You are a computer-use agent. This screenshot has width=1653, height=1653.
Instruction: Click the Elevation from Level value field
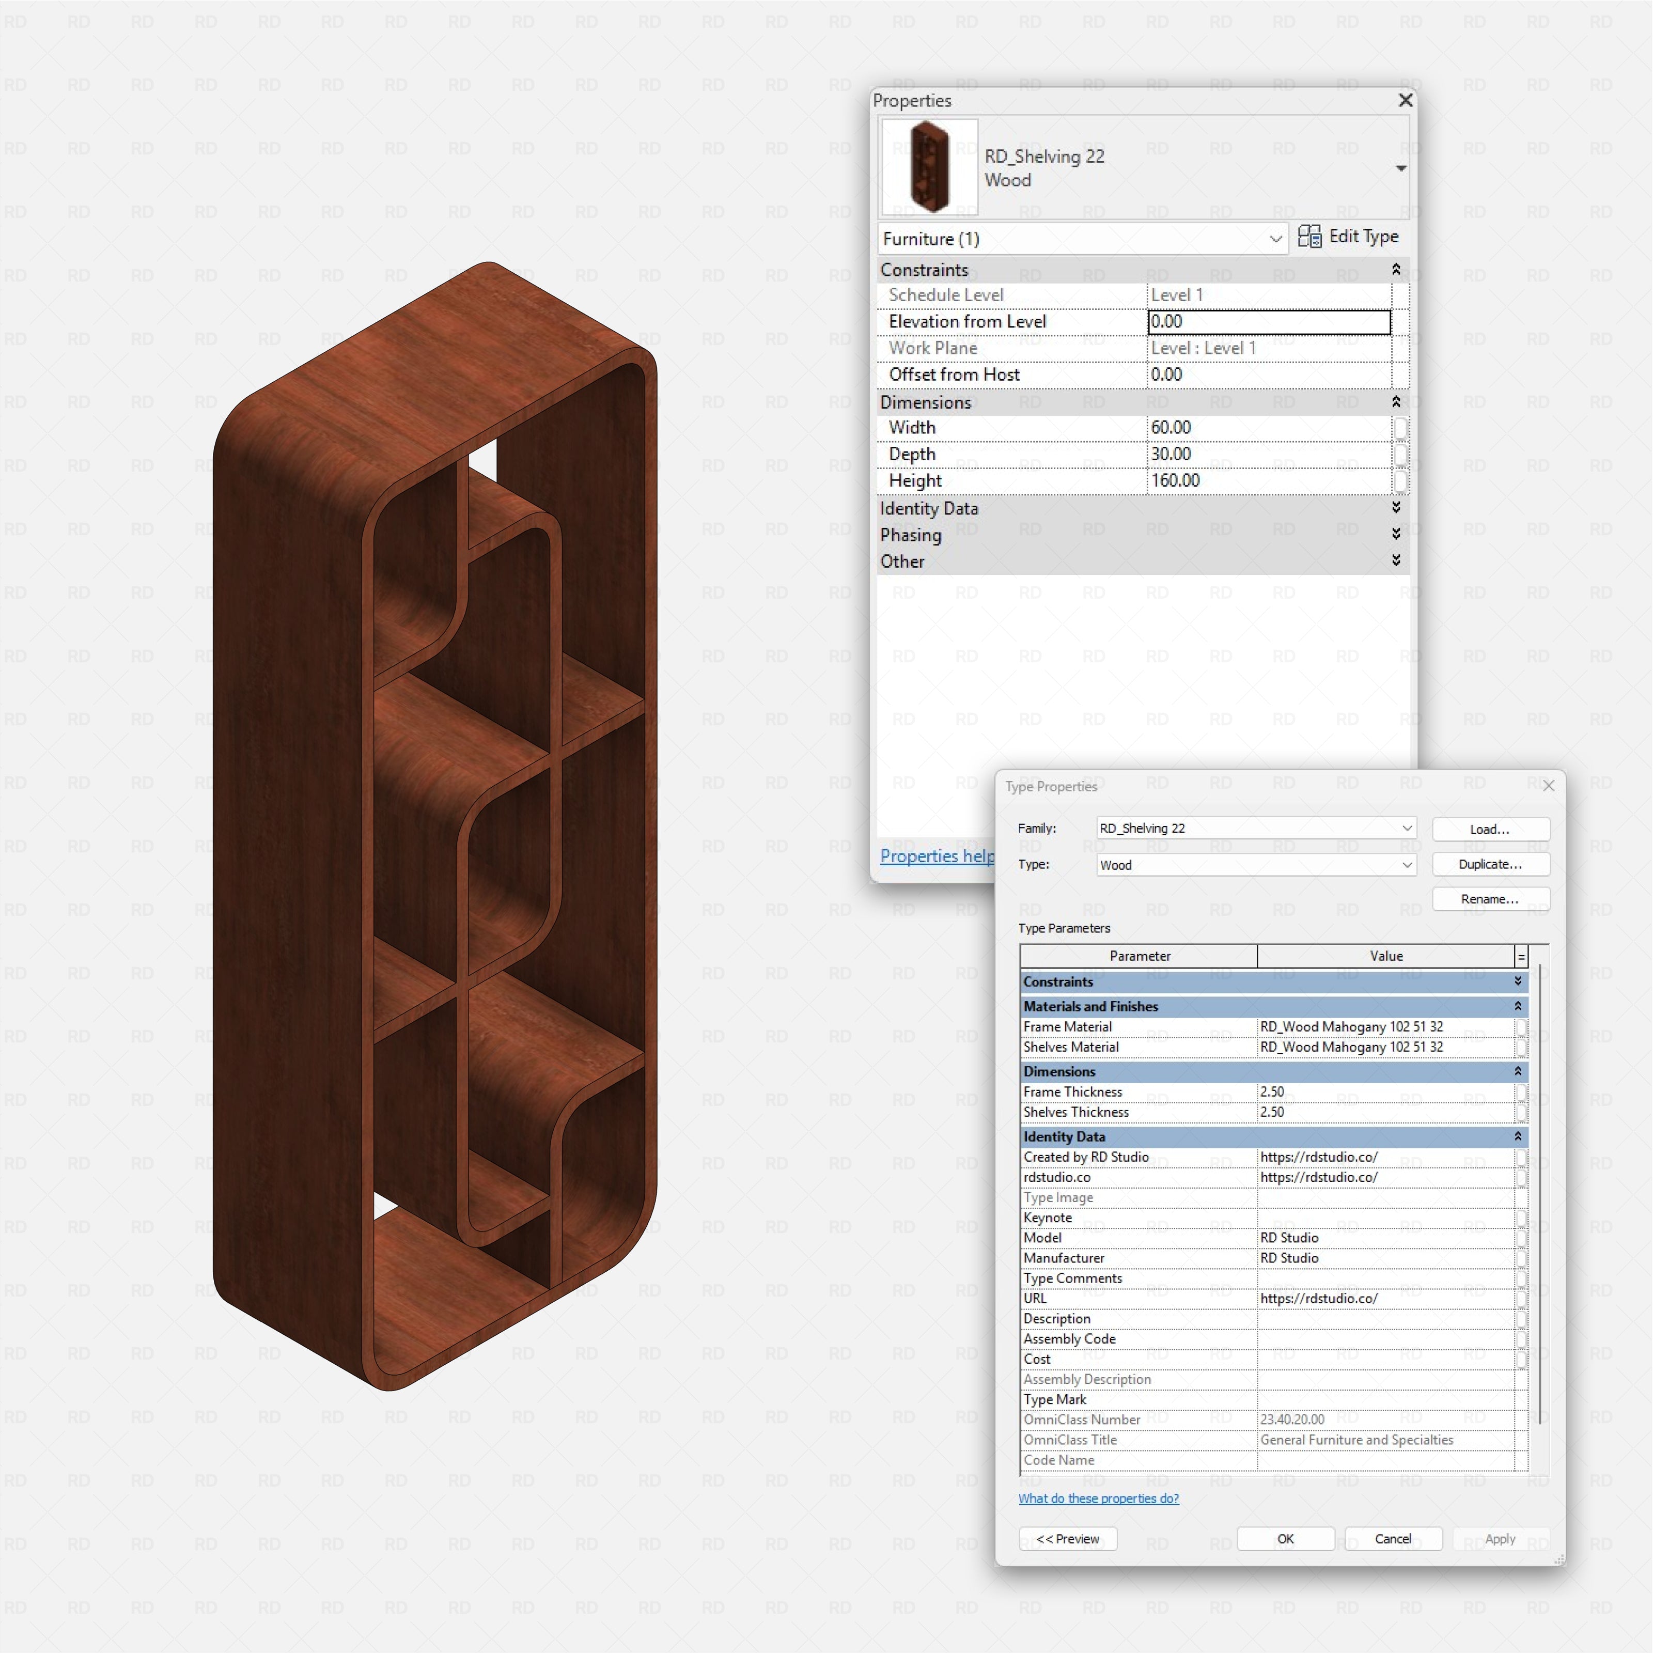tap(1269, 322)
